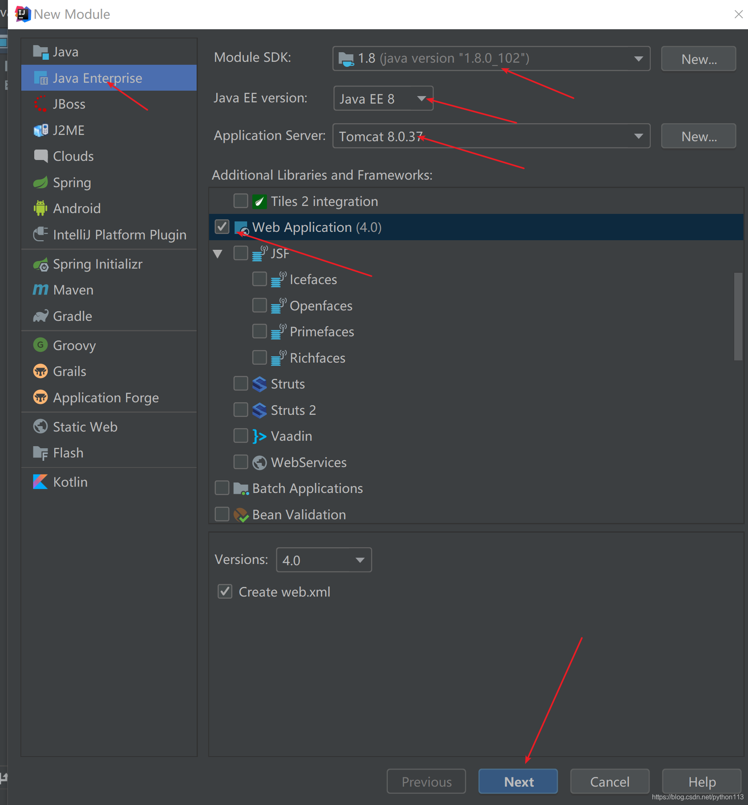Collapse the JSF tree node arrow

click(x=217, y=254)
